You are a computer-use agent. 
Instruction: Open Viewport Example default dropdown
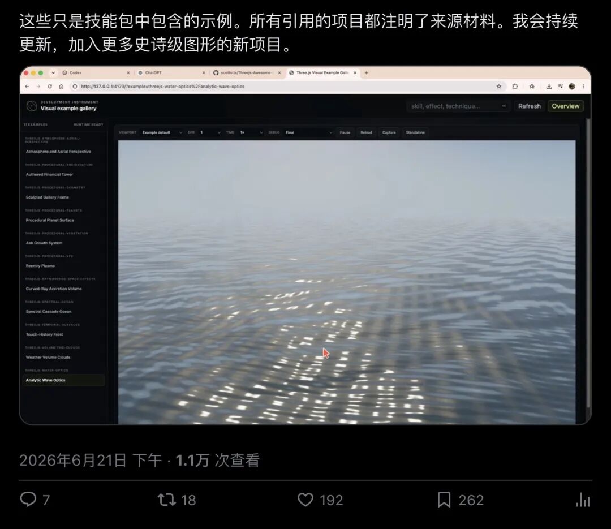(x=162, y=132)
